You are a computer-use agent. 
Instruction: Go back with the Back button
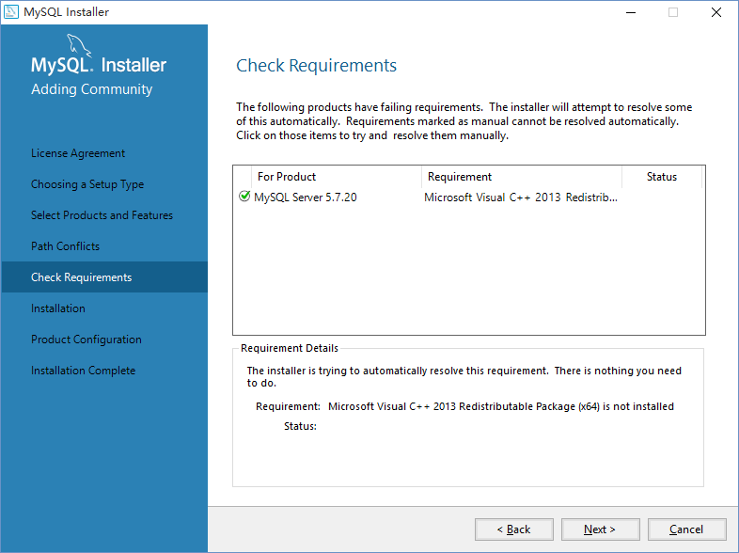pyautogui.click(x=513, y=529)
